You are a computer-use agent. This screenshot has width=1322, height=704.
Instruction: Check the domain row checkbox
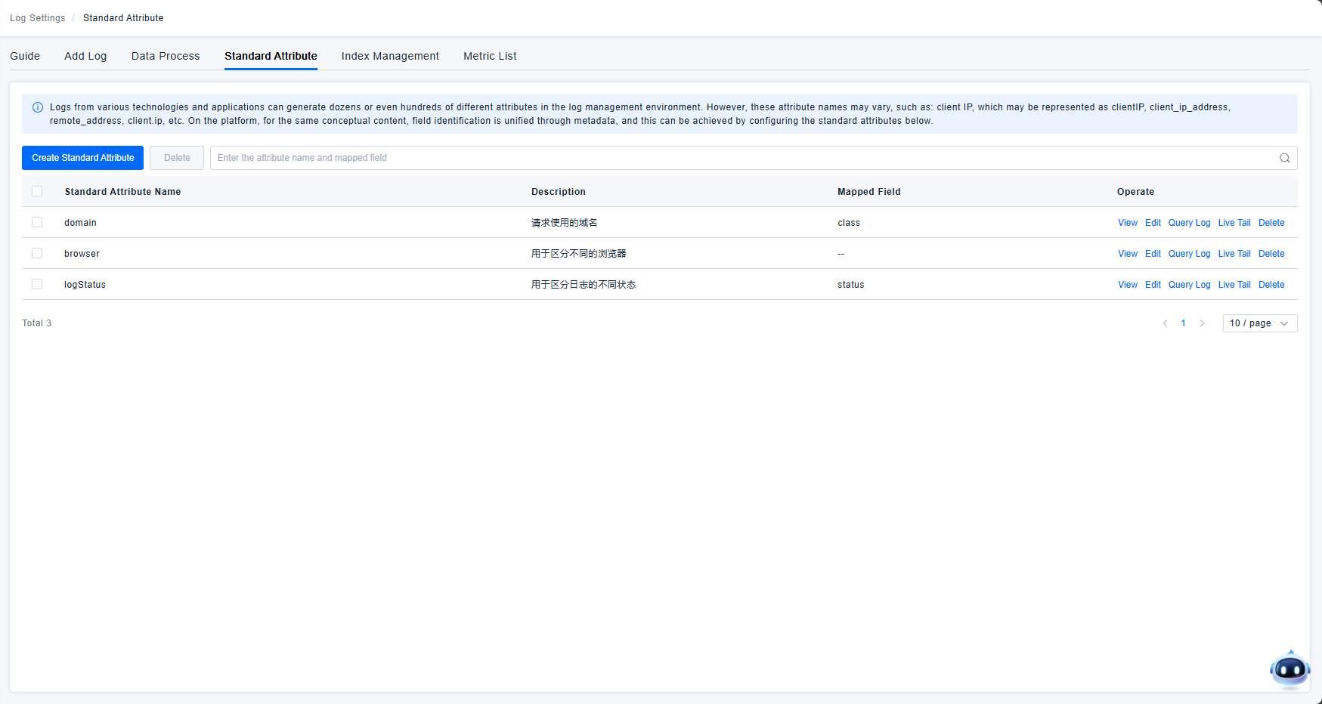point(37,222)
